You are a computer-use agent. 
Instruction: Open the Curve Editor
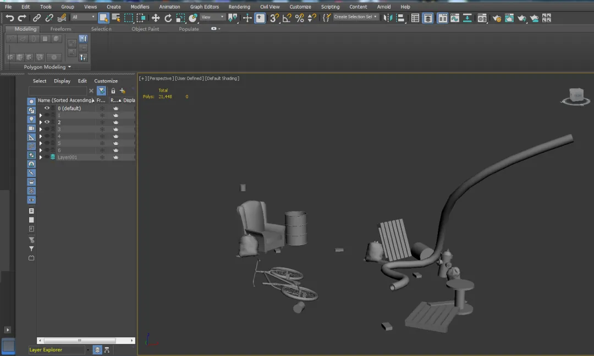[455, 18]
